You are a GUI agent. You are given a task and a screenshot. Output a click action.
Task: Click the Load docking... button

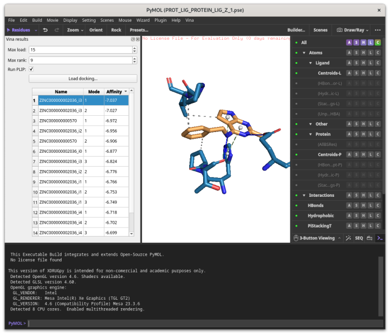(x=83, y=79)
